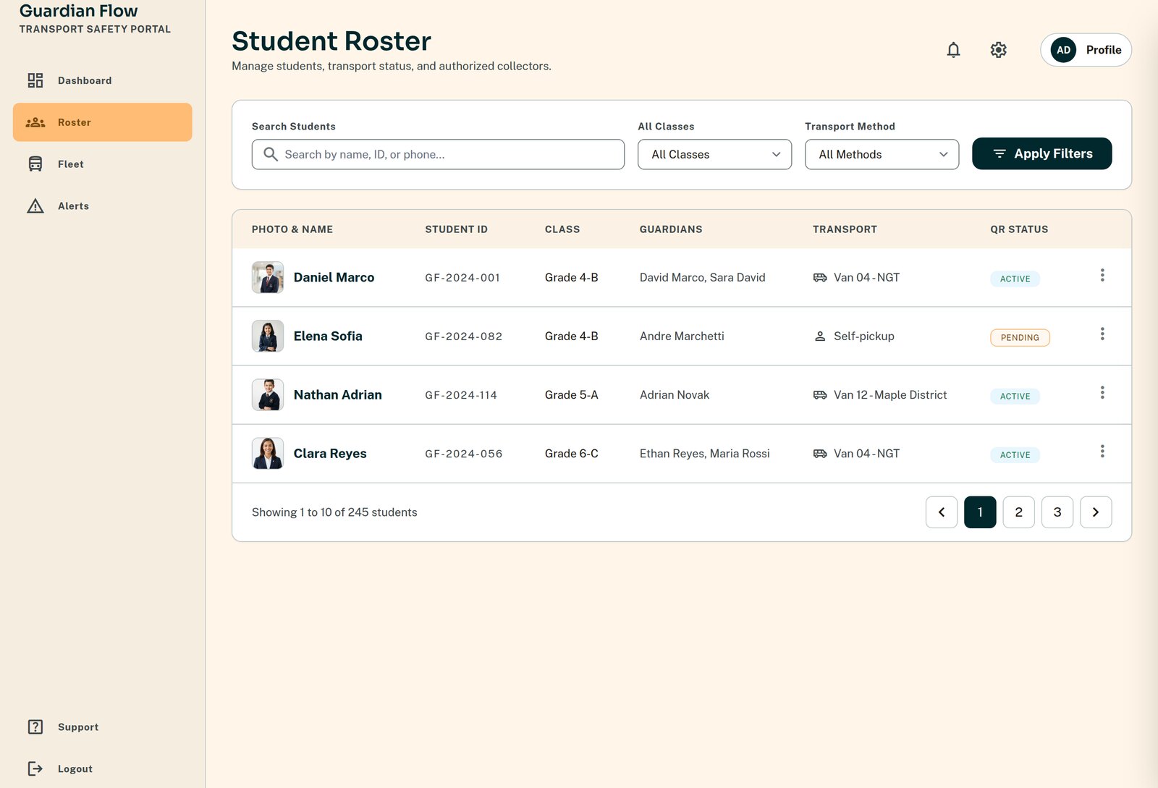
Task: Click the PENDING badge for Elena Sofia
Action: (1020, 337)
